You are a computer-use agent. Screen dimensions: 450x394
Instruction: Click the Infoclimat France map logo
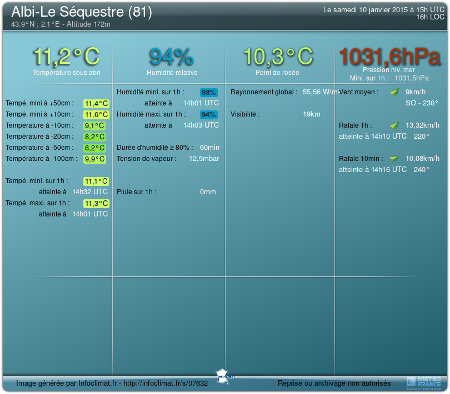[x=225, y=375]
